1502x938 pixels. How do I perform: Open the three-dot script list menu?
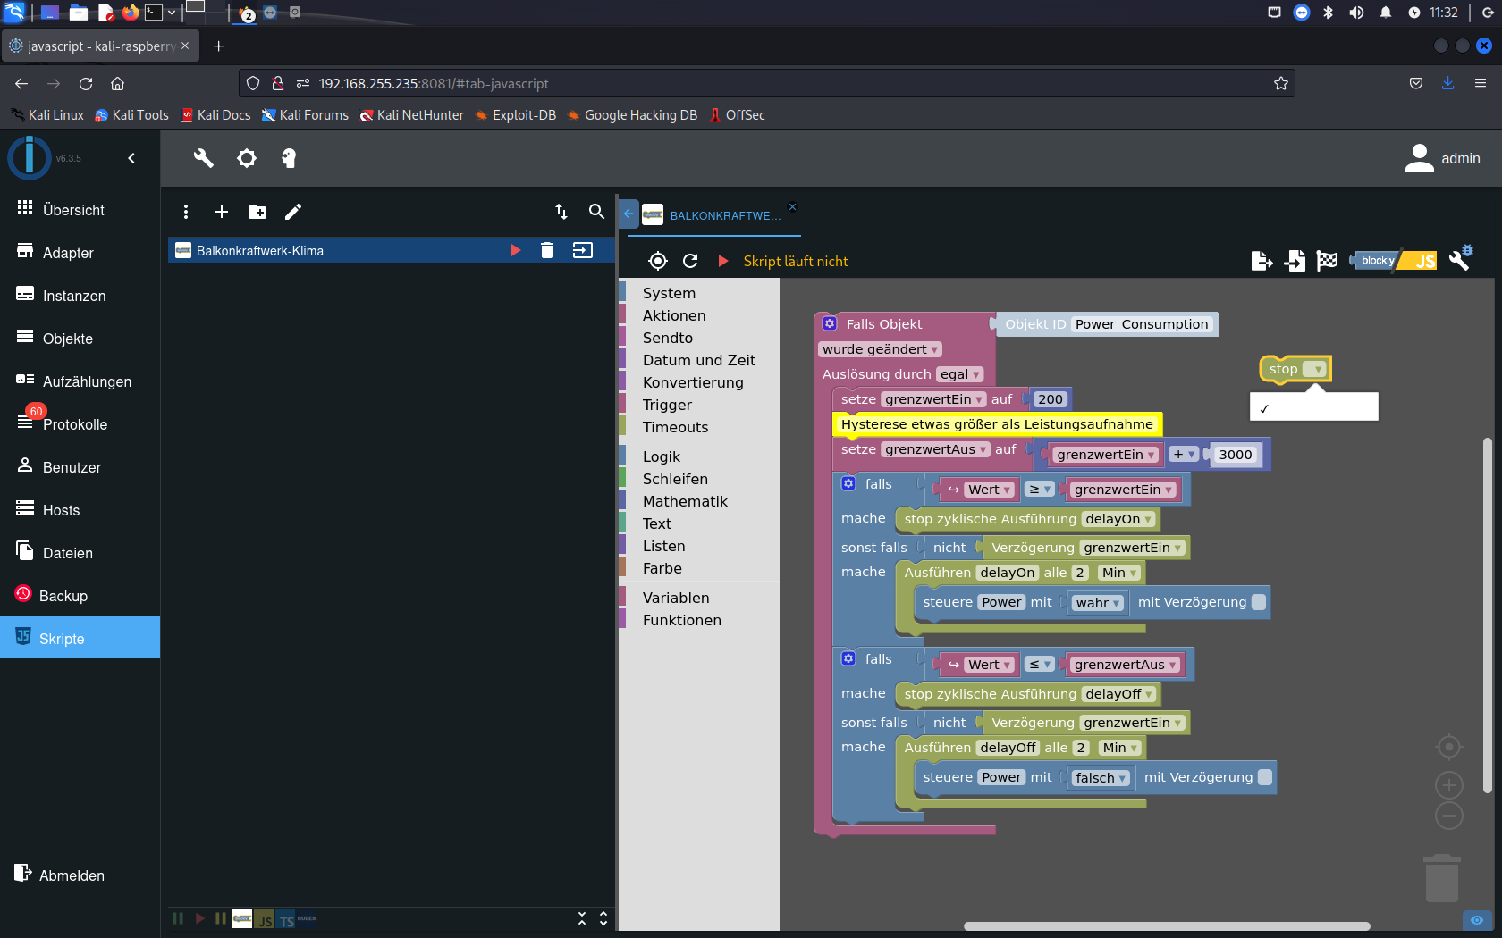[x=186, y=212]
